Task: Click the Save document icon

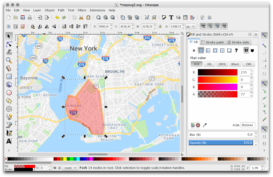Action: (x=23, y=17)
